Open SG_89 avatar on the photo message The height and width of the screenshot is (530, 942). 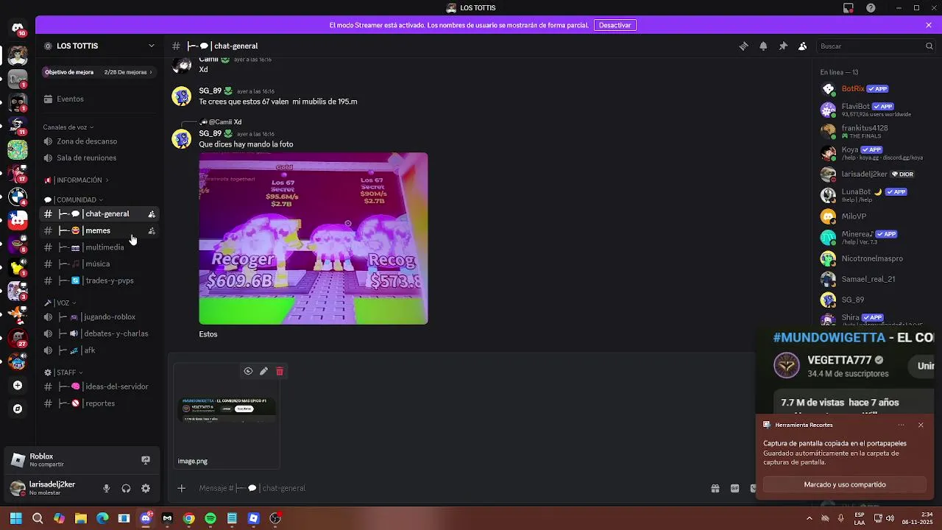tap(181, 138)
